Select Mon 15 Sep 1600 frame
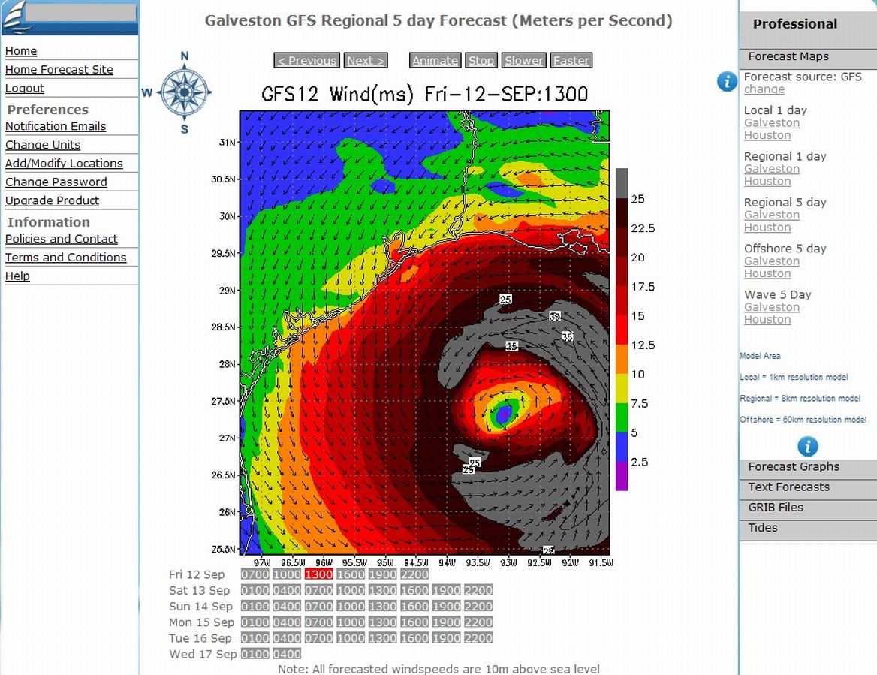The image size is (877, 675). [x=414, y=622]
